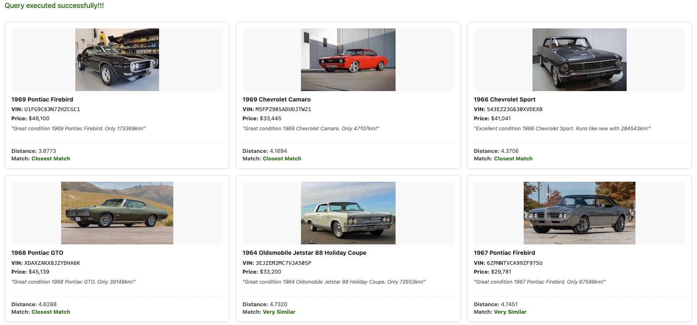Click the black 1969 Pontiac Firebird photo

(117, 60)
